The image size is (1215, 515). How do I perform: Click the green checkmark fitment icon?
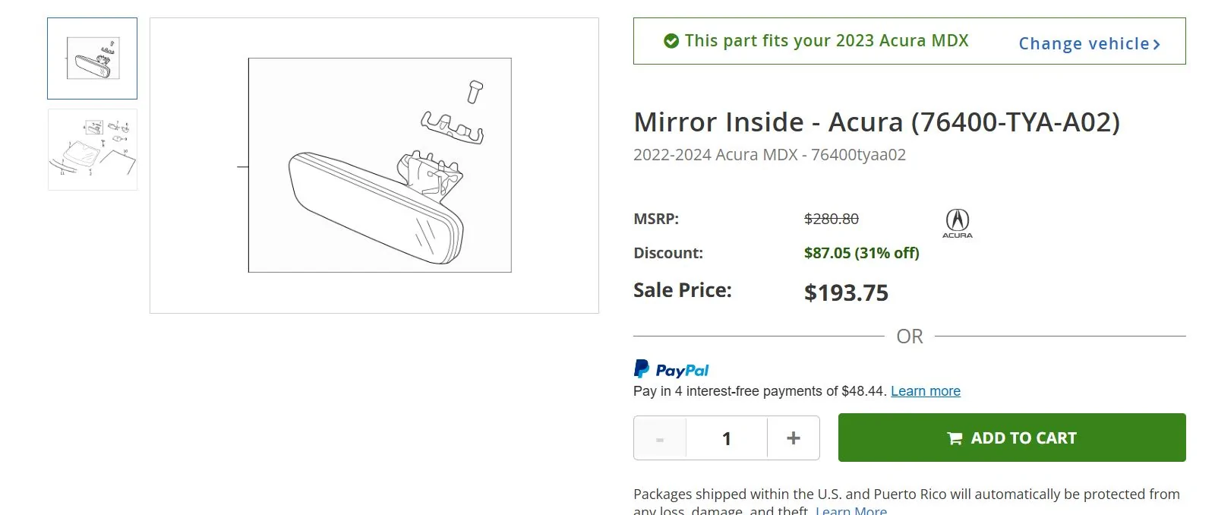pos(671,41)
